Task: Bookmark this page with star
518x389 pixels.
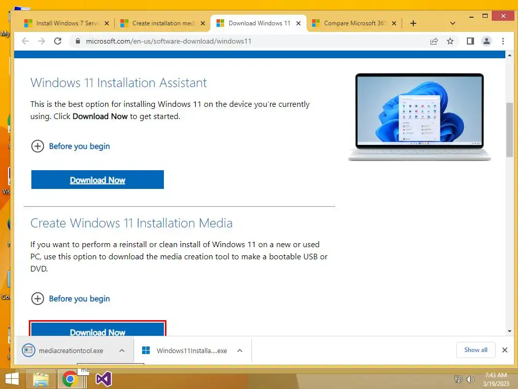Action: point(450,41)
